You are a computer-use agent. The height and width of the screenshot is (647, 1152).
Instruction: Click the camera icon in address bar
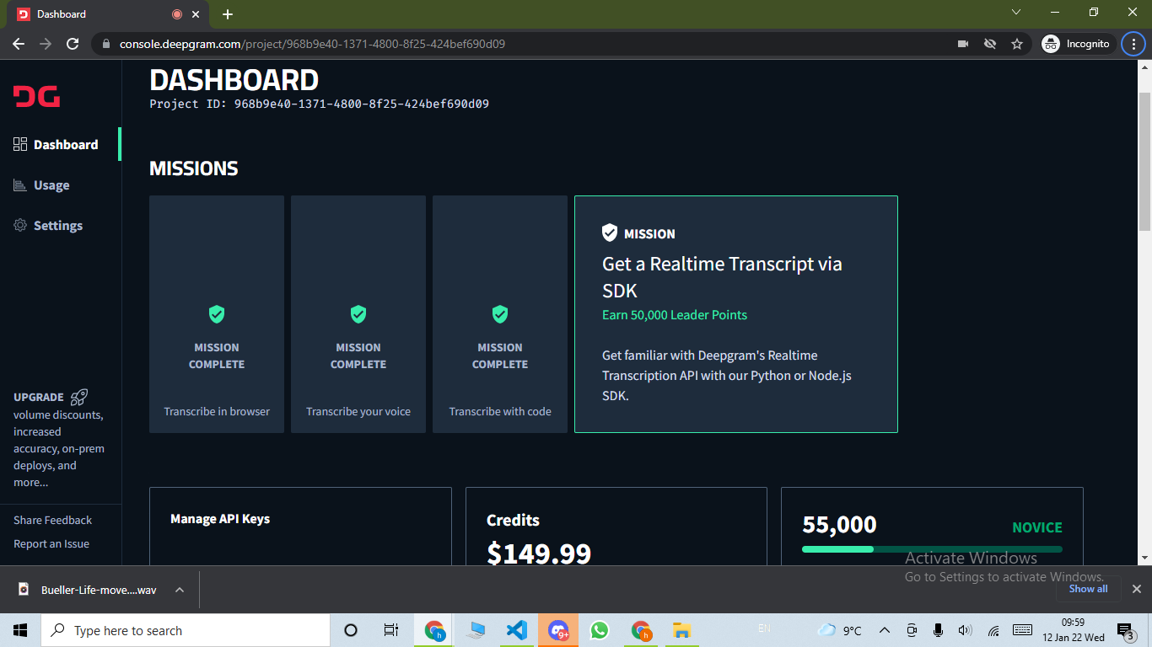coord(963,44)
